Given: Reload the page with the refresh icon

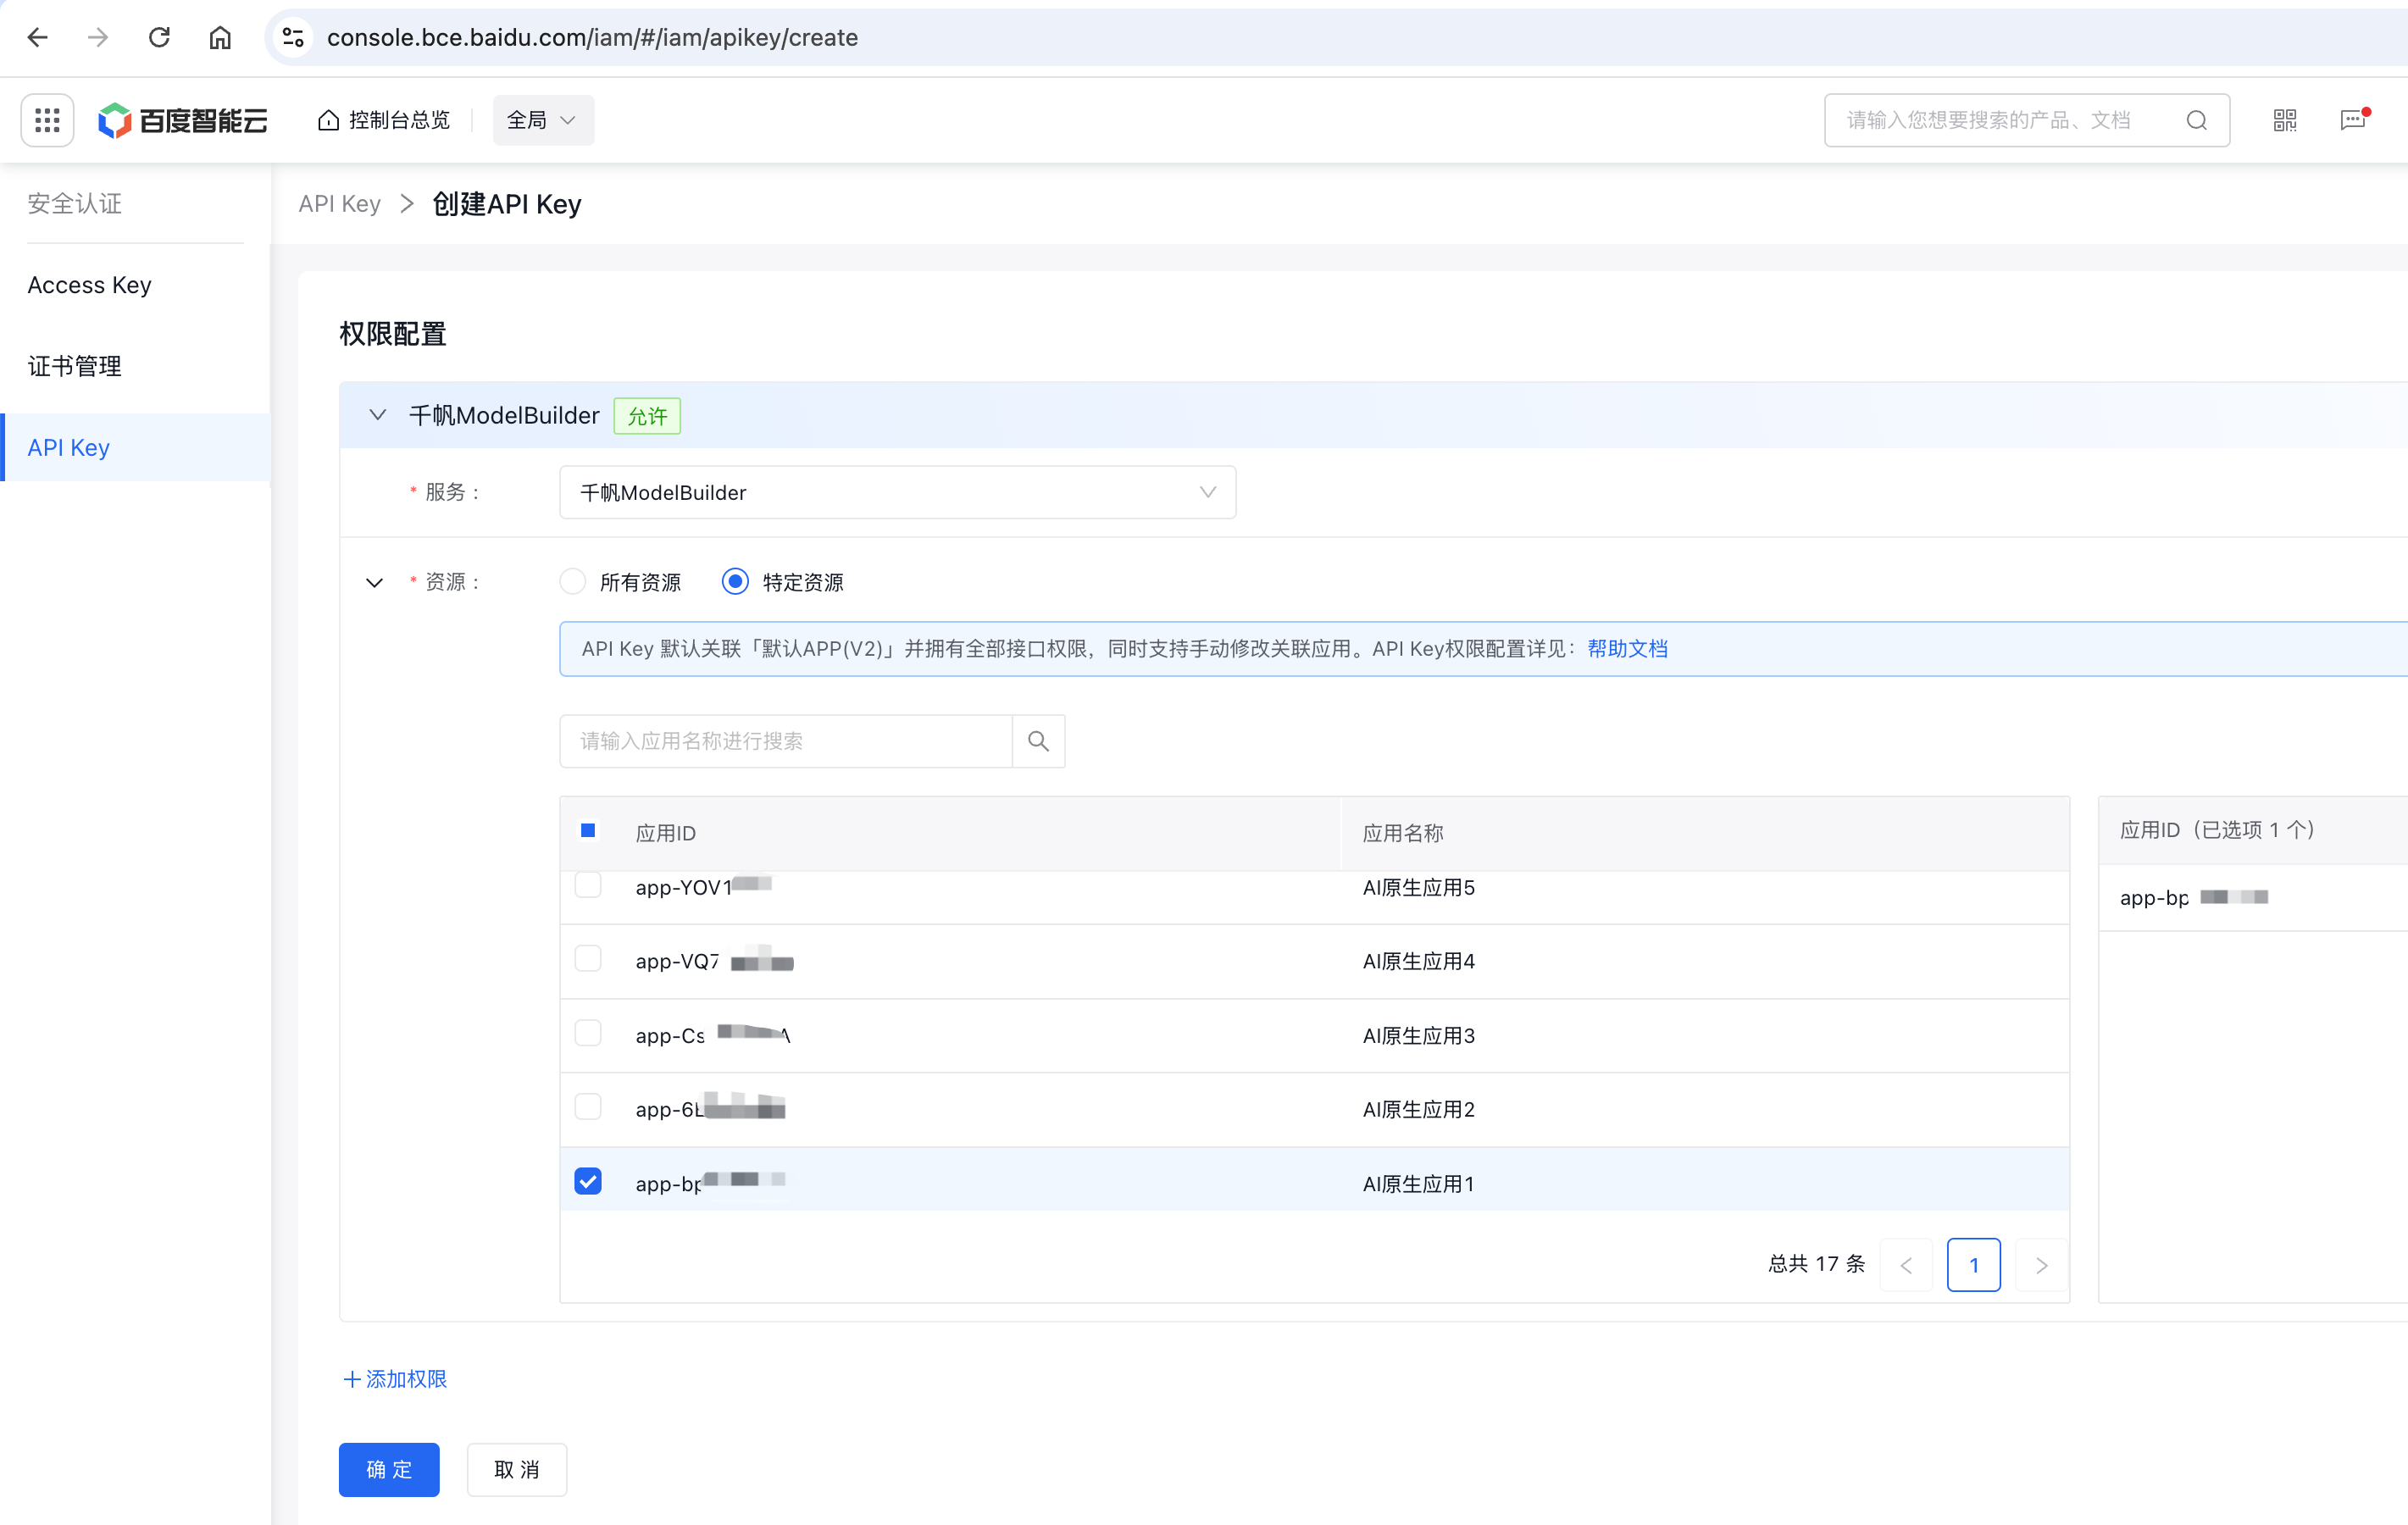Looking at the screenshot, I should click(159, 37).
